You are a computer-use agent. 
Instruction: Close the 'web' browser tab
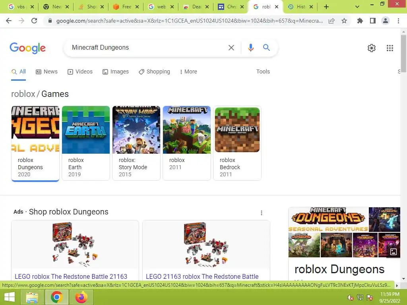172,7
